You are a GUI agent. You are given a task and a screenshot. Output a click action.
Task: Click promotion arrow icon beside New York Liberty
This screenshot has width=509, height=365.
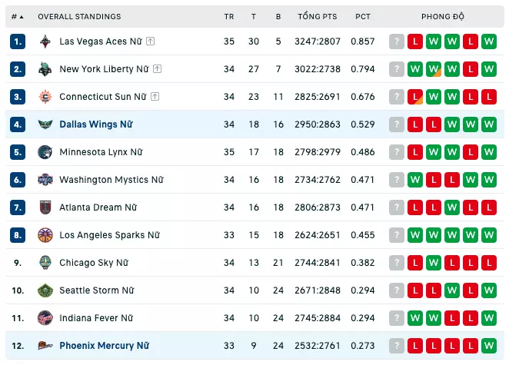(x=157, y=69)
